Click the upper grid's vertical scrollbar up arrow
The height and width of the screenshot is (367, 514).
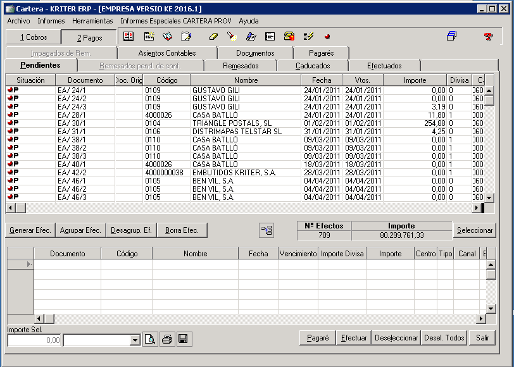489,90
